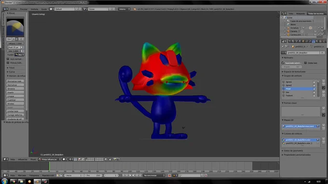The height and width of the screenshot is (184, 328).
Task: Select the World item in outliner
Action: [293, 25]
